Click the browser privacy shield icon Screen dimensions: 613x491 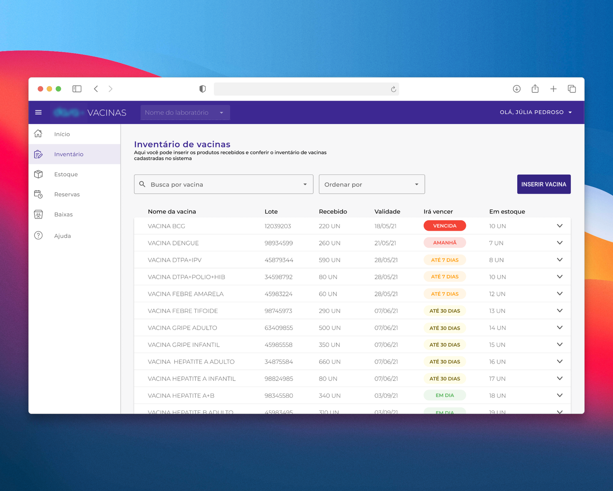point(203,89)
